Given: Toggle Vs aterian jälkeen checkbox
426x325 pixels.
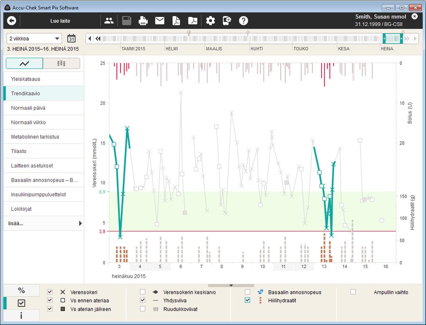Looking at the screenshot, I should click(50, 309).
